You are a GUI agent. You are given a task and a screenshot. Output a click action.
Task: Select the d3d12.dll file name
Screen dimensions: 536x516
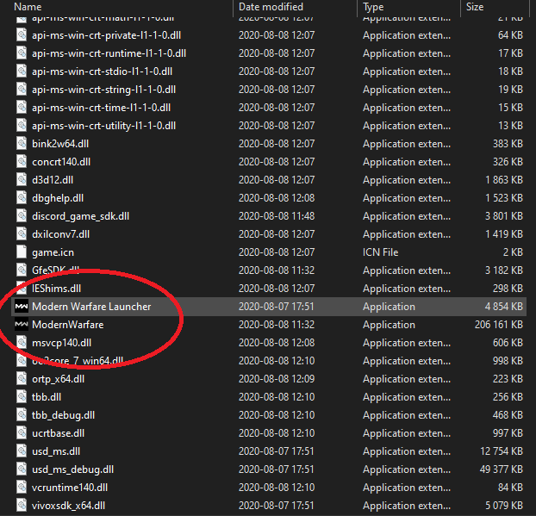(53, 180)
